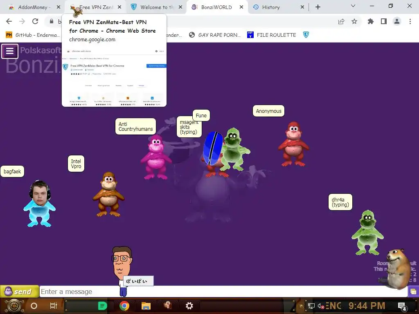Viewport: 419px width, 314px height.
Task: Click the yellow icon right of message box
Action: 413,291
